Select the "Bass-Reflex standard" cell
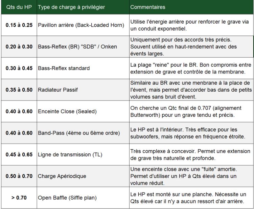Image resolution: width=254 pixels, height=209 pixels. click(64, 68)
